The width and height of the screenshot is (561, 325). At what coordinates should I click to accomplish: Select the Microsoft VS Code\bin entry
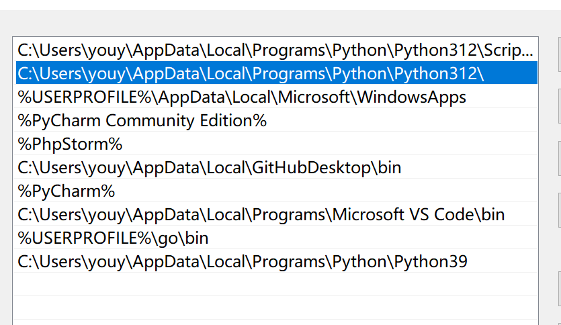pyautogui.click(x=276, y=214)
